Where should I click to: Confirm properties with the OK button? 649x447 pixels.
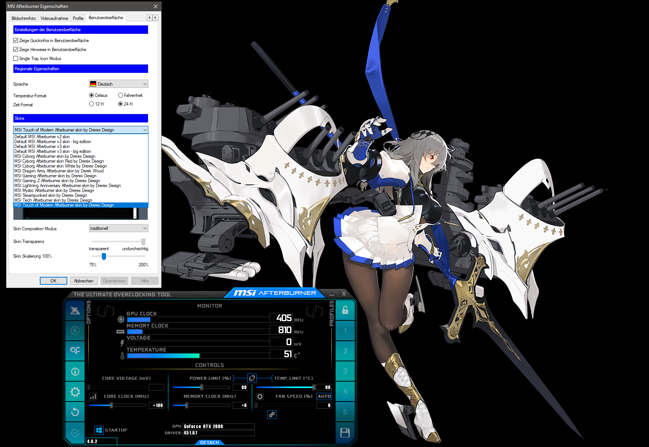pyautogui.click(x=53, y=281)
